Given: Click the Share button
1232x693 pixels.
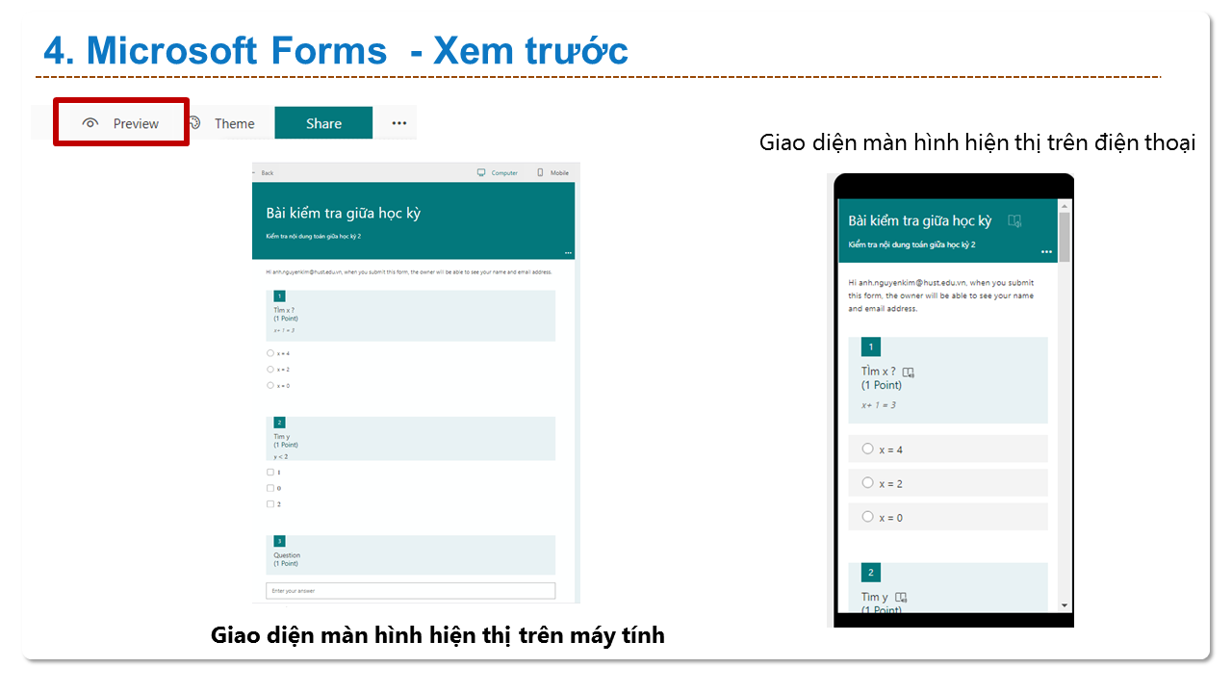Looking at the screenshot, I should (323, 123).
